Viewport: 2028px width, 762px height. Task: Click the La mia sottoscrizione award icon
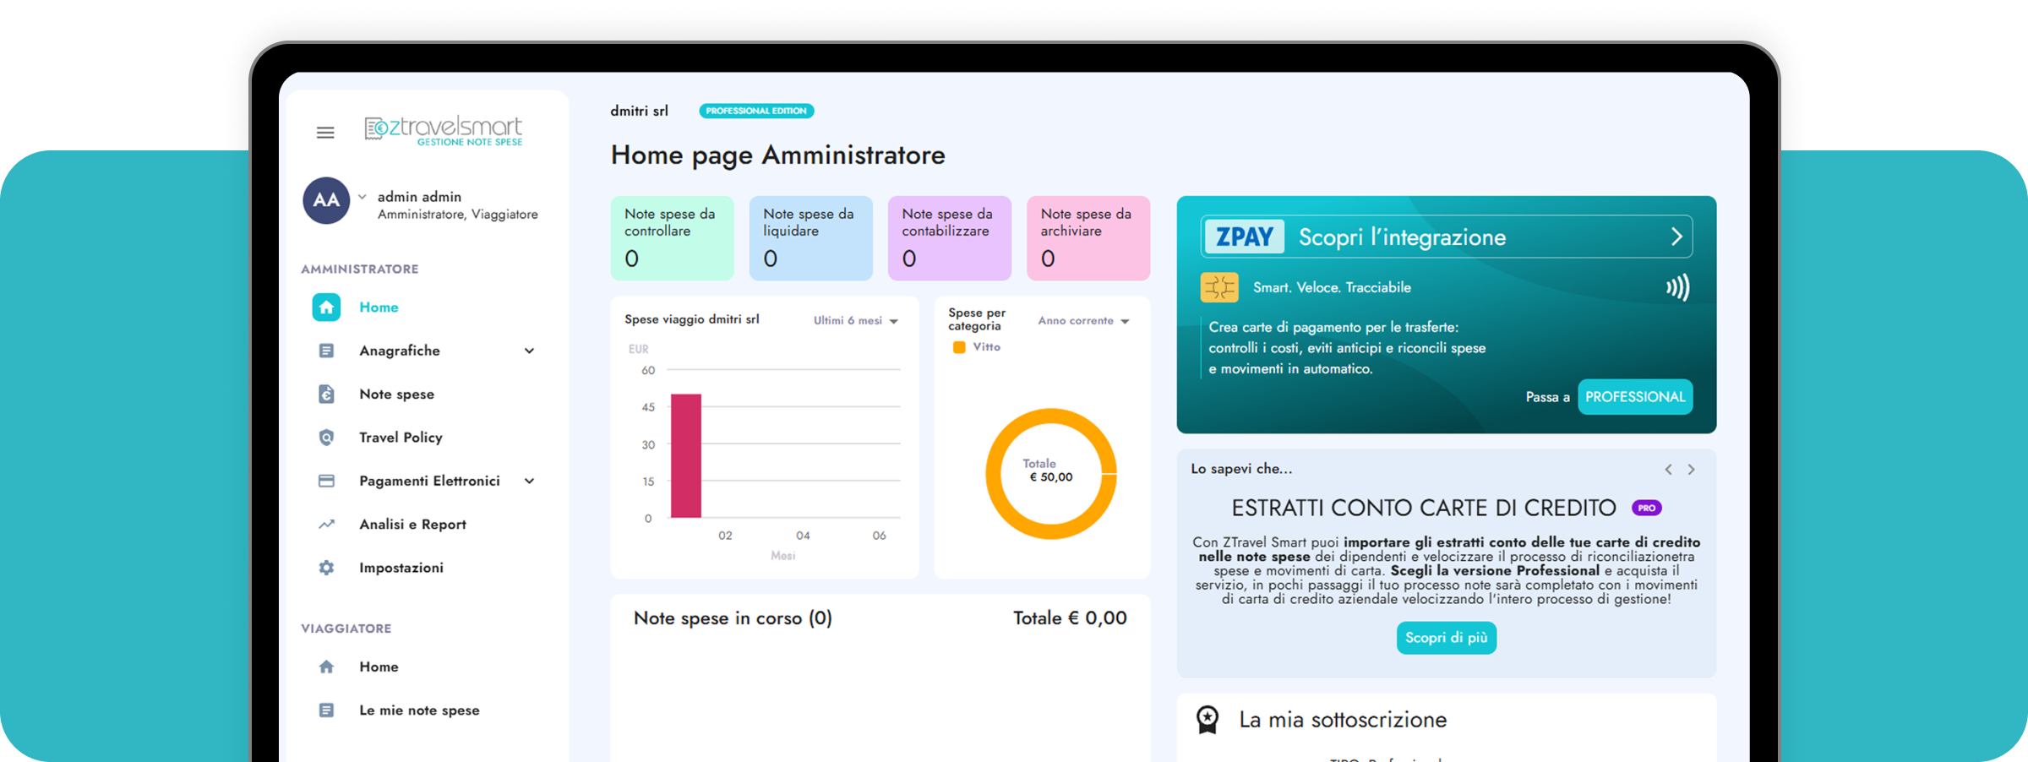(x=1208, y=720)
